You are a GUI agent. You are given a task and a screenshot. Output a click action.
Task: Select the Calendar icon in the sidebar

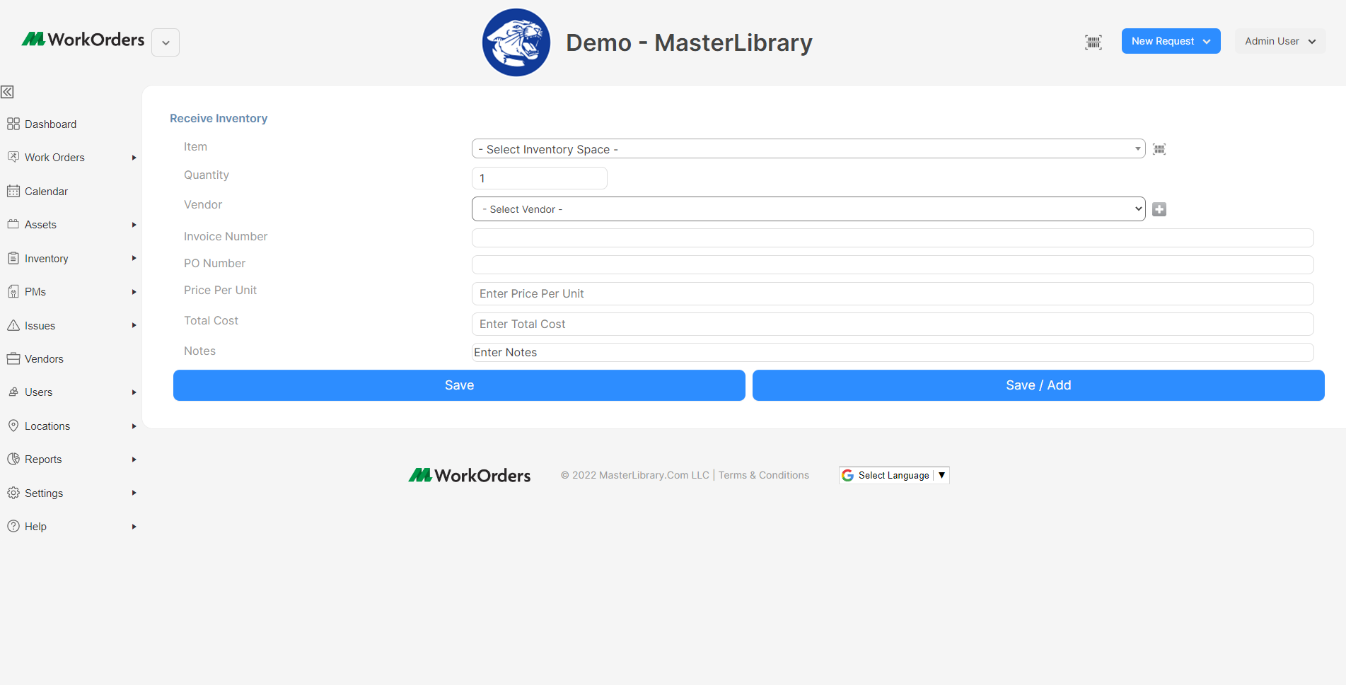(13, 191)
